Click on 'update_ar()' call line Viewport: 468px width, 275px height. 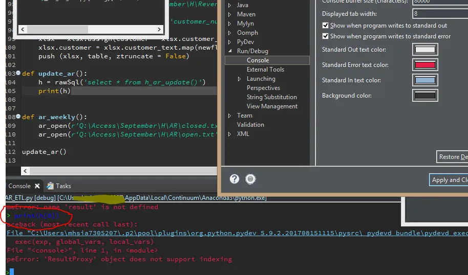pos(44,152)
